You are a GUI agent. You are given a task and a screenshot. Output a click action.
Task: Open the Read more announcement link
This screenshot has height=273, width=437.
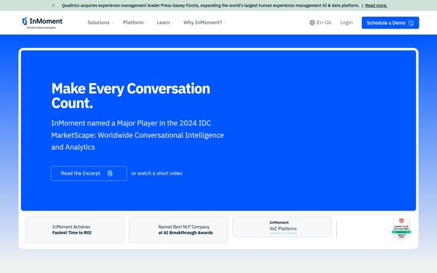point(376,5)
